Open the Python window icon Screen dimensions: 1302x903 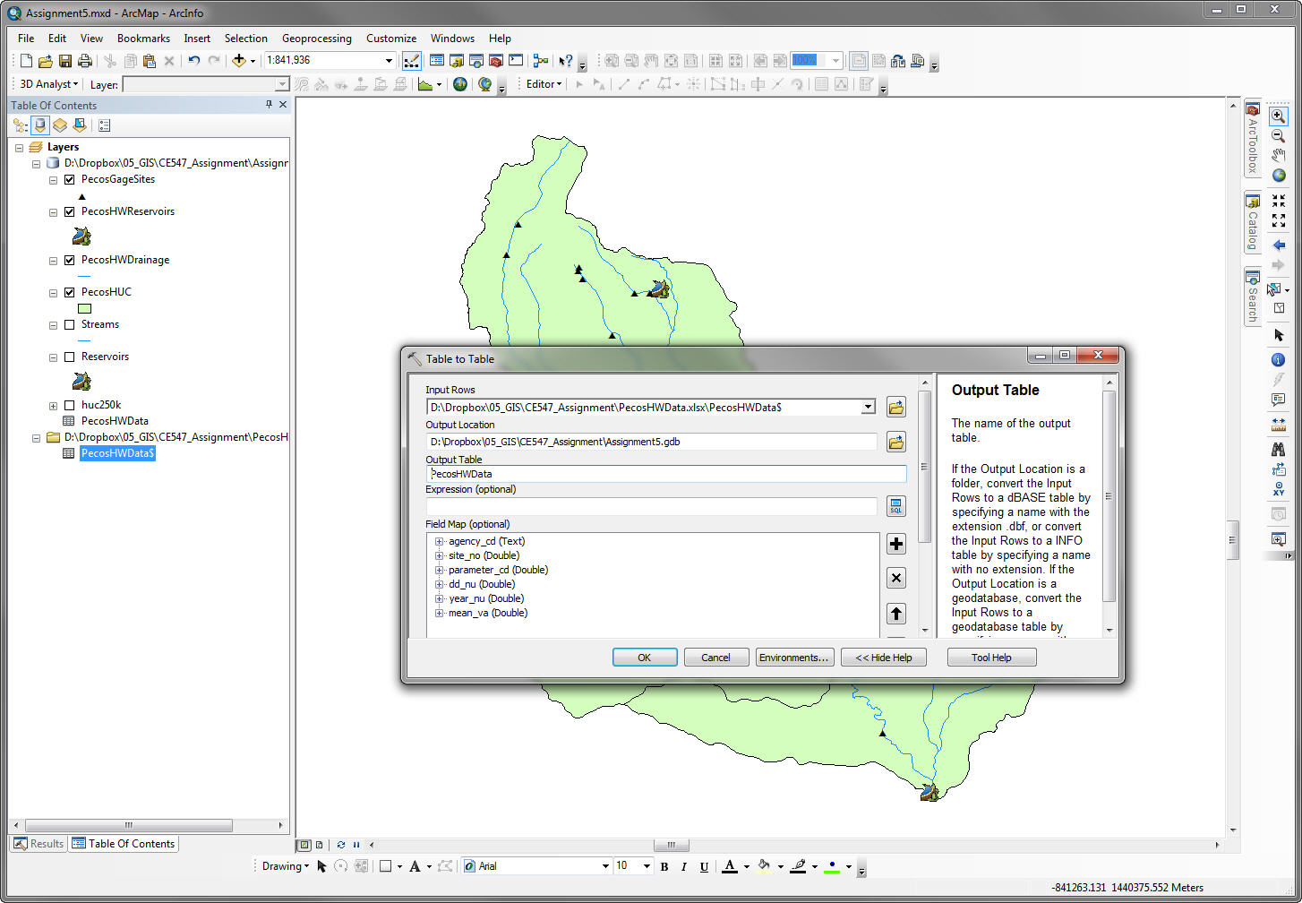pyautogui.click(x=516, y=61)
